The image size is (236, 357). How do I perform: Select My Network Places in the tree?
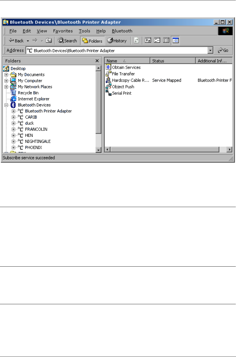coord(35,87)
